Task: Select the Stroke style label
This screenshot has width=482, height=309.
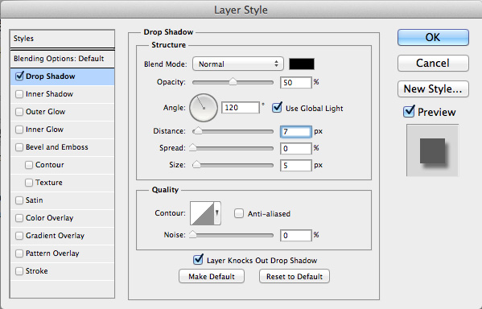Action: pos(36,271)
